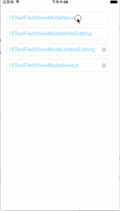This screenshot has width=120, height=211.
Task: Tap the clear icon in the Always field
Action: click(x=104, y=66)
